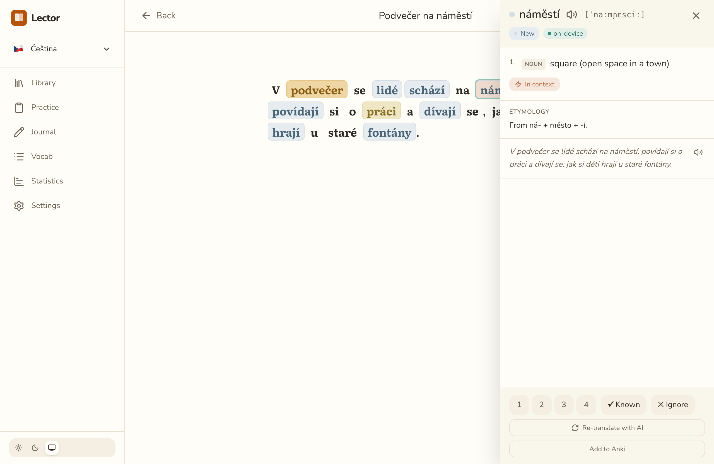The height and width of the screenshot is (464, 714).
Task: Close the word detail panel
Action: click(696, 16)
